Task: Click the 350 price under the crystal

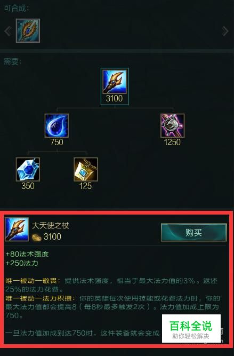Action: pyautogui.click(x=28, y=186)
